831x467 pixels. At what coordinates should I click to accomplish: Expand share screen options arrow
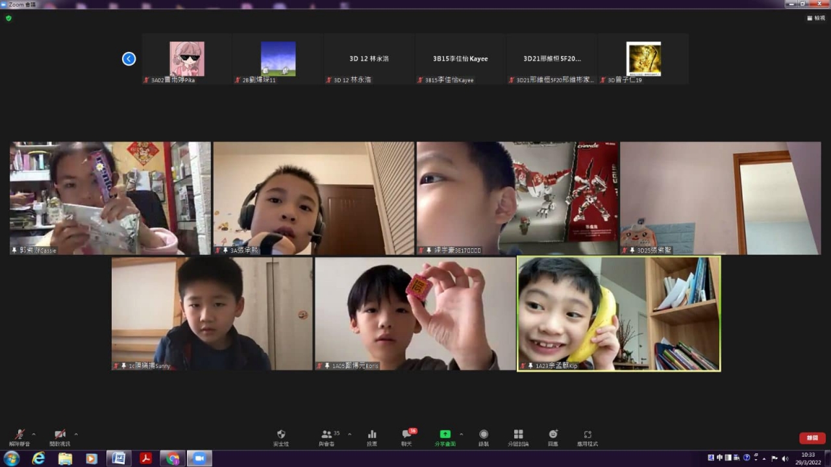(461, 434)
